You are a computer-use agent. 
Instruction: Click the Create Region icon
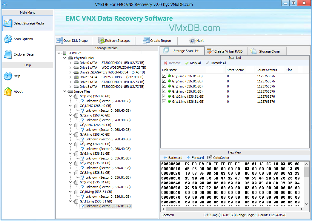tap(146, 41)
